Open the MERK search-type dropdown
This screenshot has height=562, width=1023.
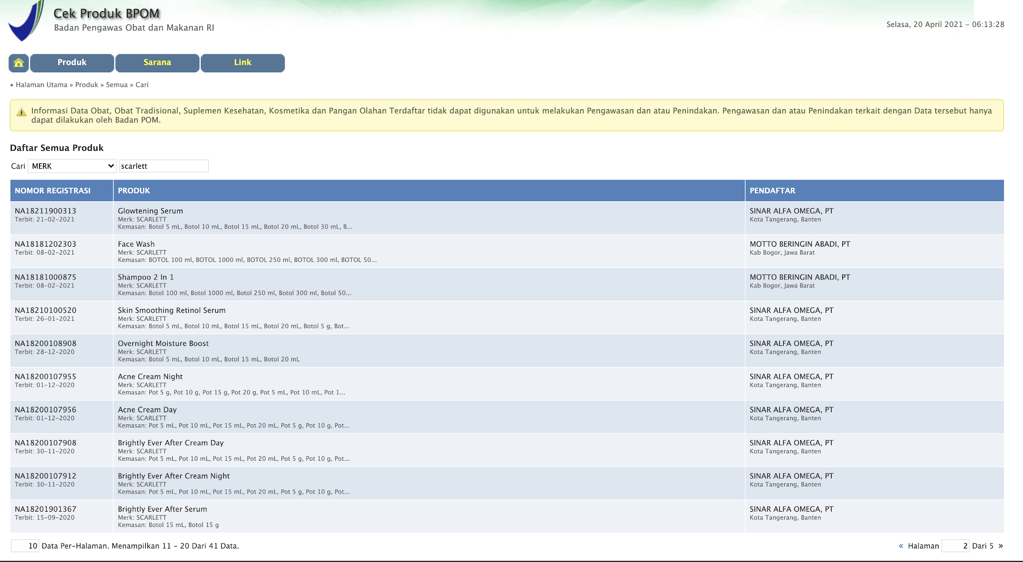pyautogui.click(x=72, y=166)
